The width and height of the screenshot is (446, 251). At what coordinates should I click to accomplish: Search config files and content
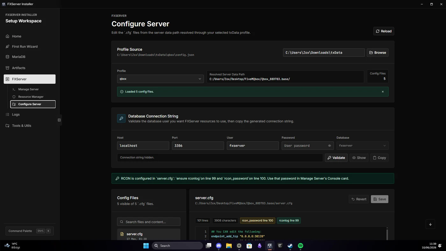pos(149,222)
